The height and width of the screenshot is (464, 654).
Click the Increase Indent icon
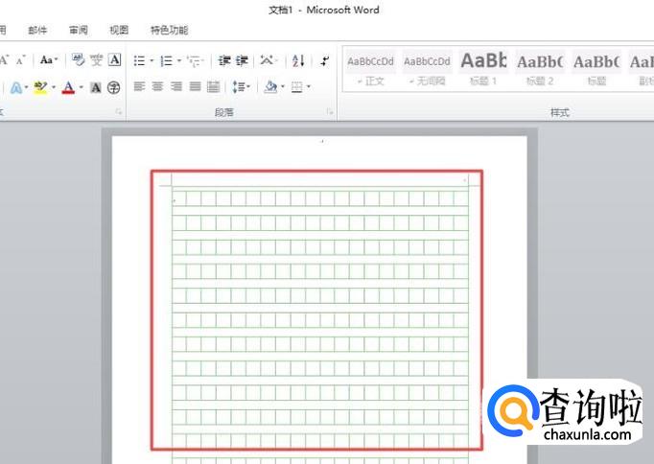242,60
